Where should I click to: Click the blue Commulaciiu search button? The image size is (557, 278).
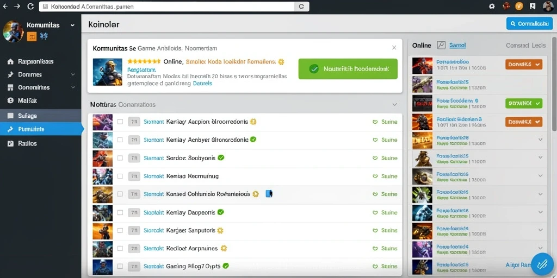pos(529,23)
